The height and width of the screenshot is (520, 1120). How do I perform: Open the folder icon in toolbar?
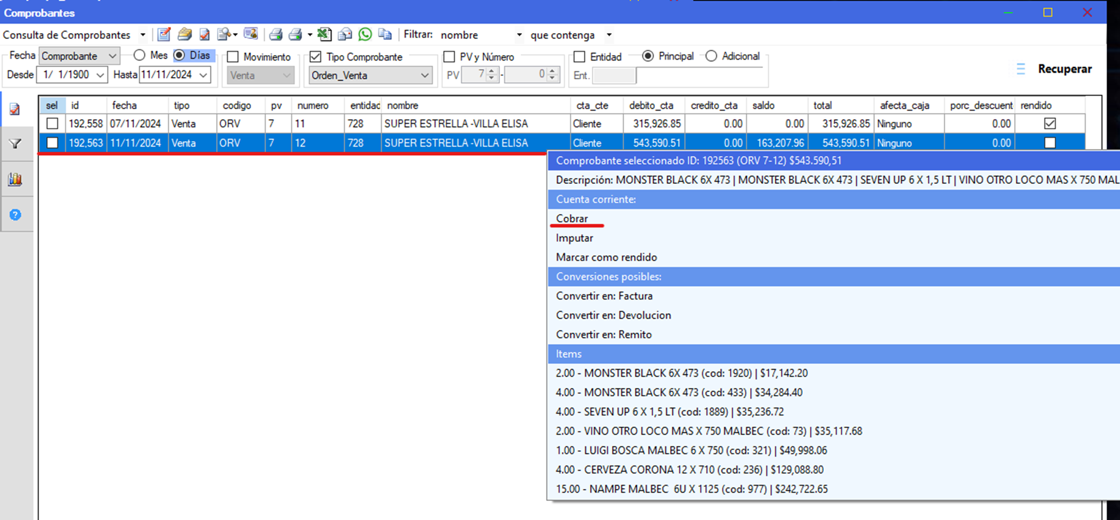pos(185,35)
